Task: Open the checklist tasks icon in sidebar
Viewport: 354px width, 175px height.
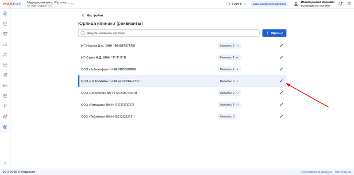Action: coord(5,44)
